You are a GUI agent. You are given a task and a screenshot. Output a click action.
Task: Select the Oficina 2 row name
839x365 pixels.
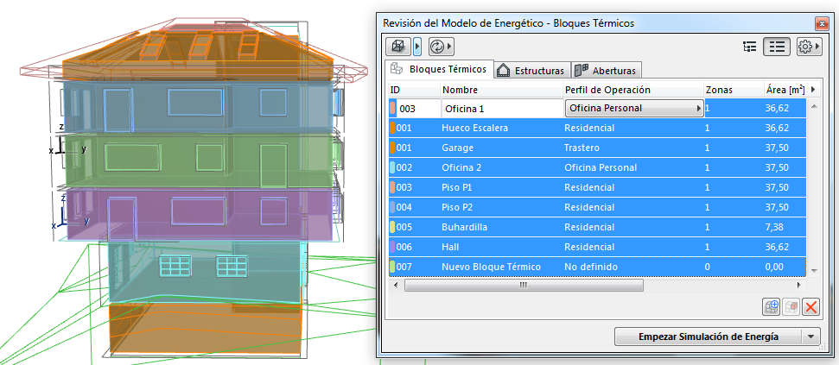(x=461, y=167)
